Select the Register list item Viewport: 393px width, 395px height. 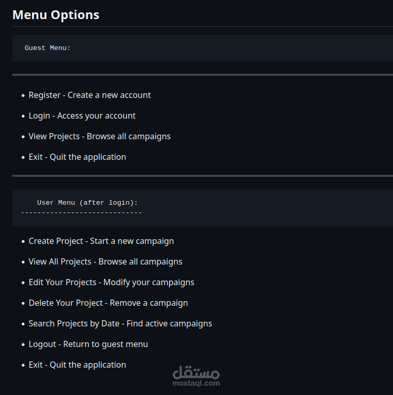89,95
